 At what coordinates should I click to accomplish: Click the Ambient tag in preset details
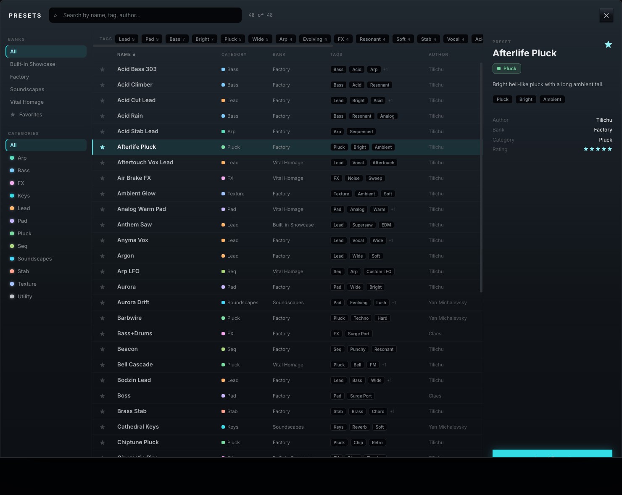[x=552, y=100]
